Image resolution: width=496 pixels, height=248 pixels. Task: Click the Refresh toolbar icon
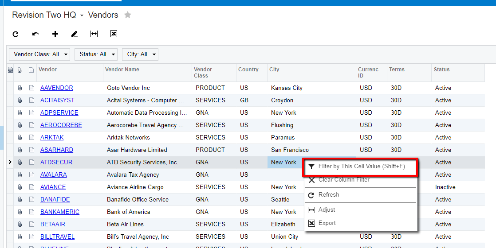click(16, 34)
